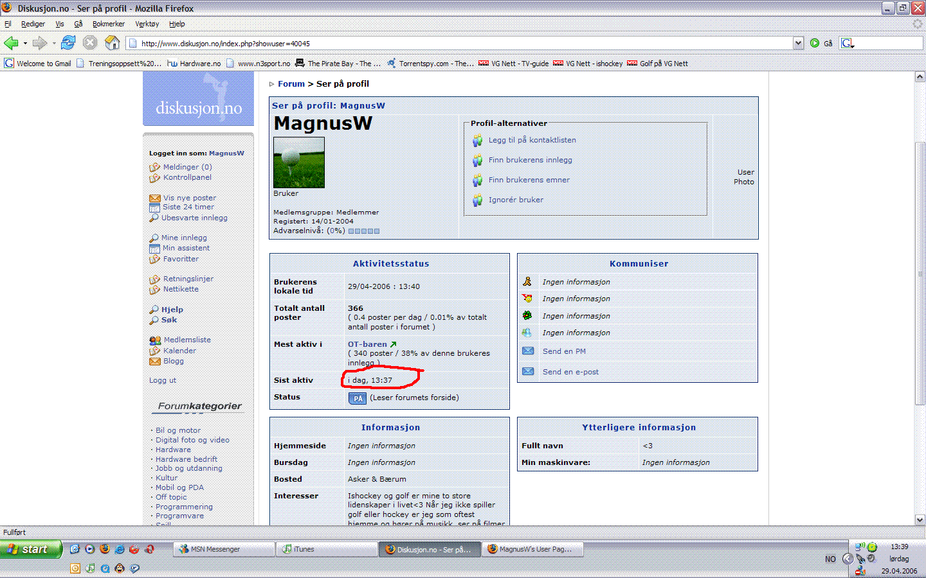The image size is (926, 578).
Task: Click the MSN icon in Kommuniser panel
Action: click(527, 332)
